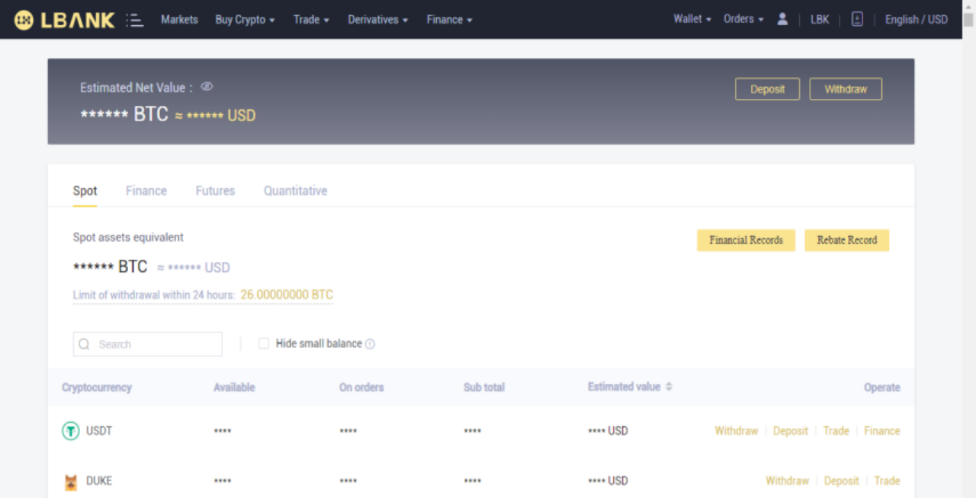Click the Available column header
976x498 pixels.
234,388
